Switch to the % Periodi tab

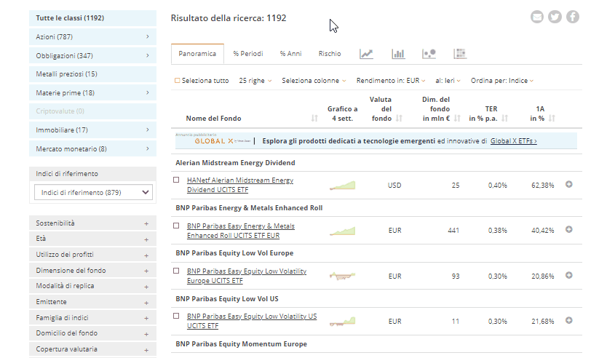(247, 54)
